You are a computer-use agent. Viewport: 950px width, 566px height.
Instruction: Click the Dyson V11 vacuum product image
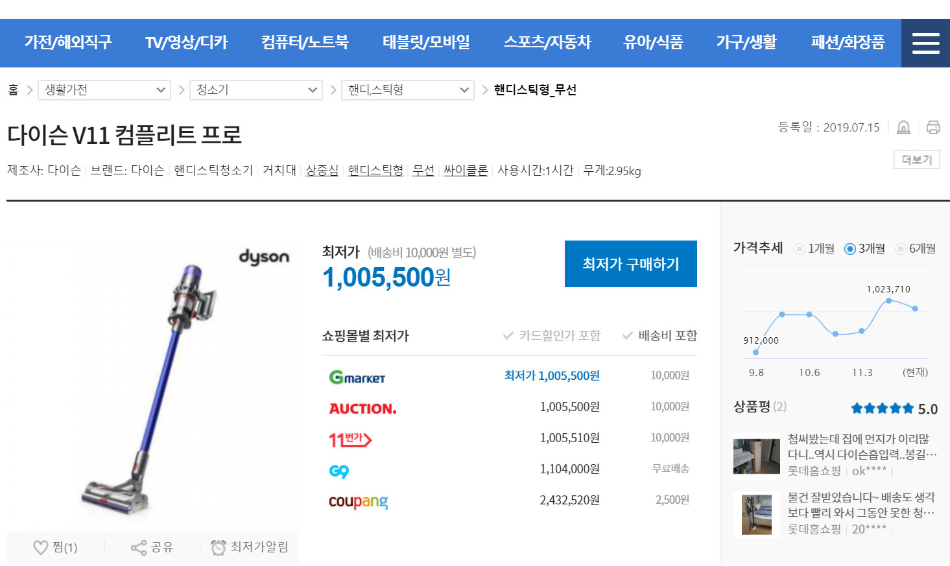coord(153,386)
